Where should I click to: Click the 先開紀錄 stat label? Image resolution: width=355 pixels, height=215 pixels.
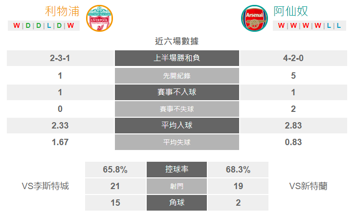[177, 76]
